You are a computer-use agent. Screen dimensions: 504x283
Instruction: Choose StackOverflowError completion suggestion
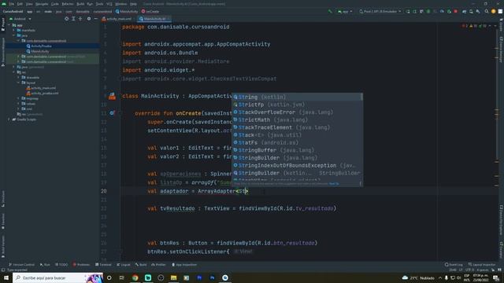point(297,112)
